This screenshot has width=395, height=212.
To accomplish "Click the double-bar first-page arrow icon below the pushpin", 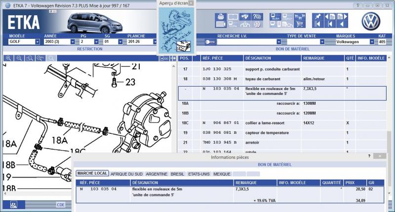I will click(317, 24).
